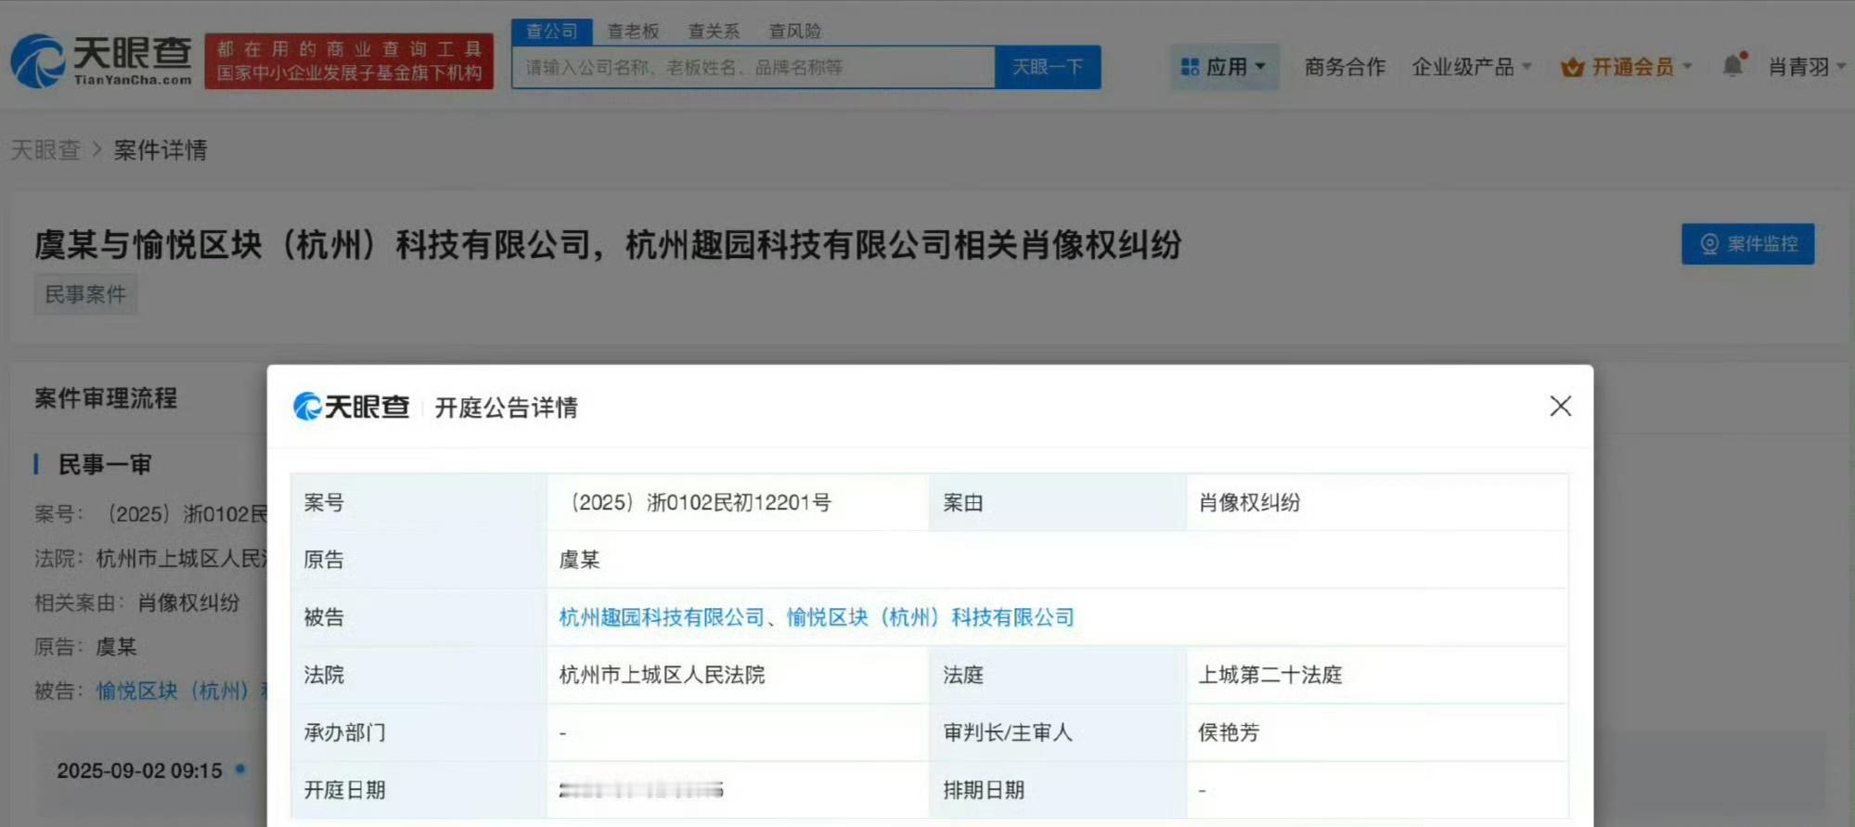Screen dimensions: 1855x827
Task: Click the 民事一审 section heading
Action: [x=105, y=464]
